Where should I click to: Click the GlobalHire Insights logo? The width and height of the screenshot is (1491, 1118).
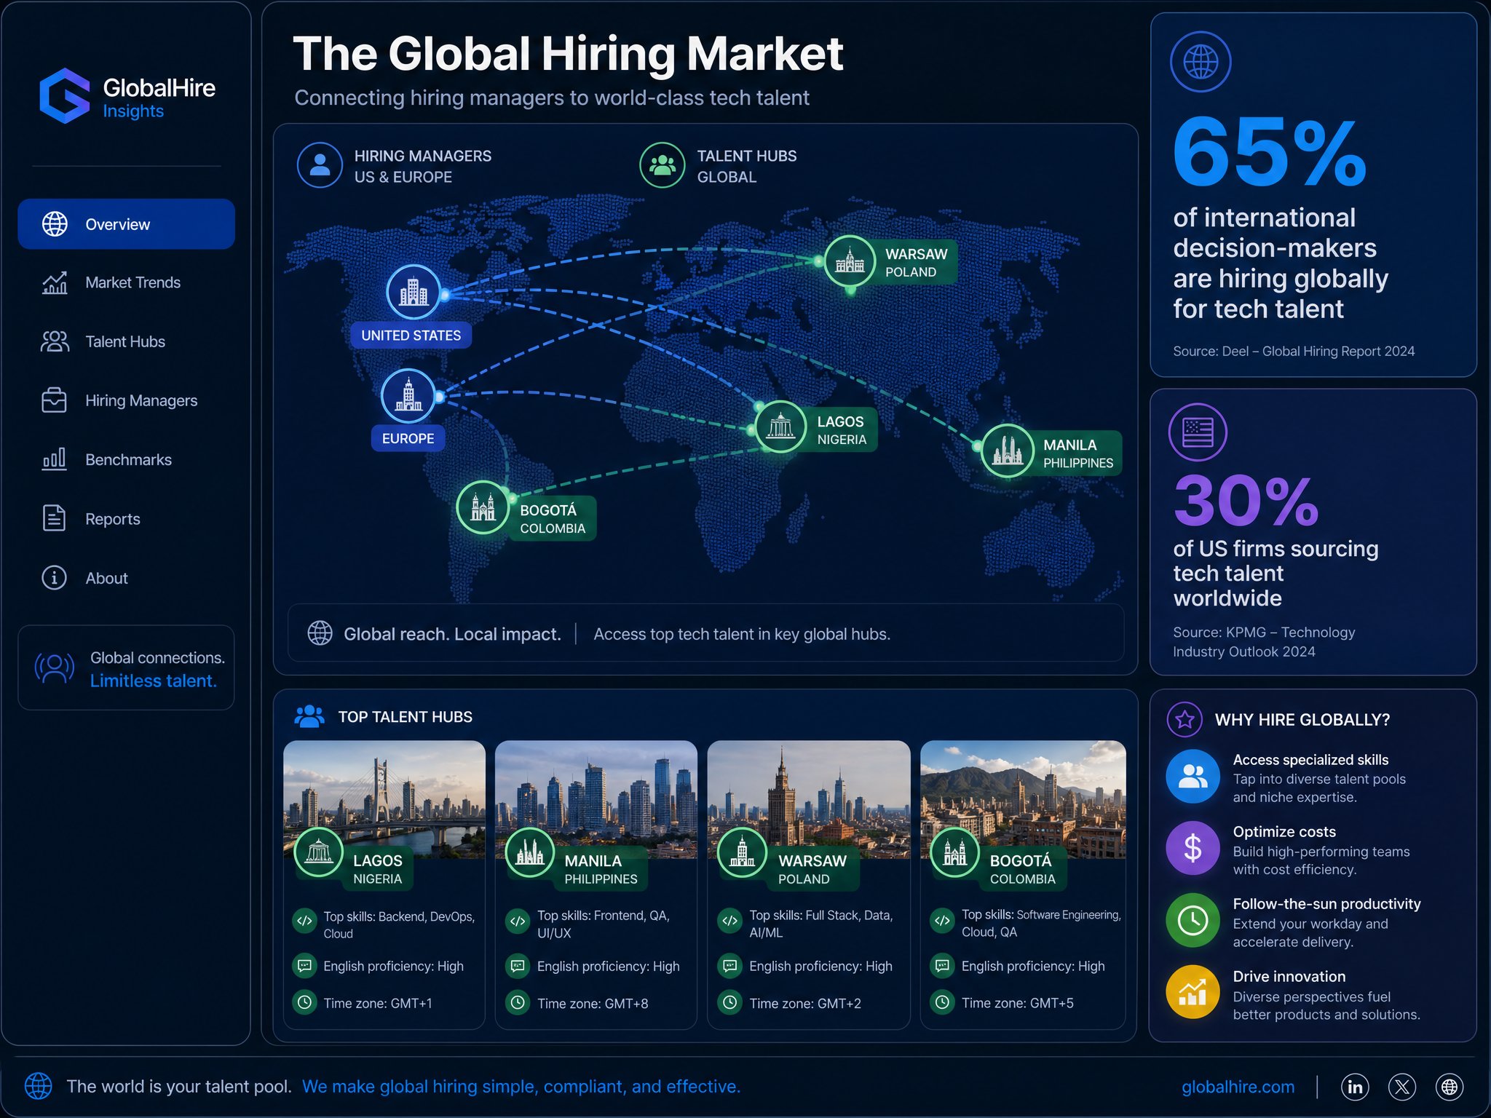coord(127,96)
